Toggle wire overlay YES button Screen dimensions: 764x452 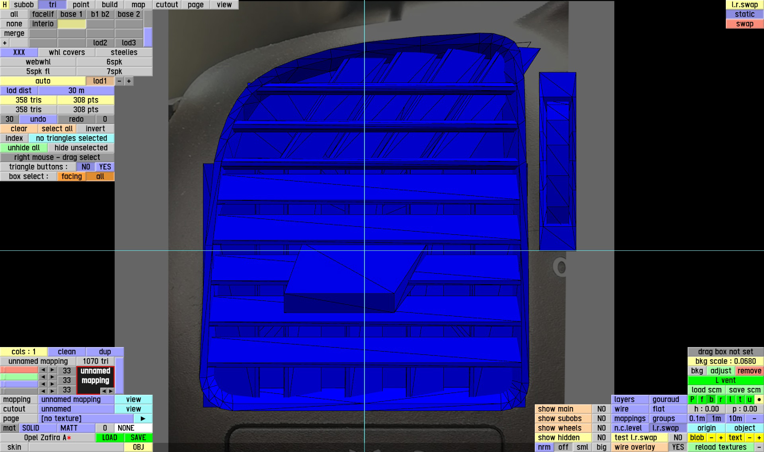click(678, 447)
